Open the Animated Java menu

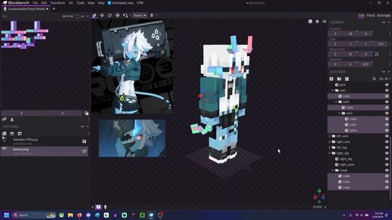[121, 3]
